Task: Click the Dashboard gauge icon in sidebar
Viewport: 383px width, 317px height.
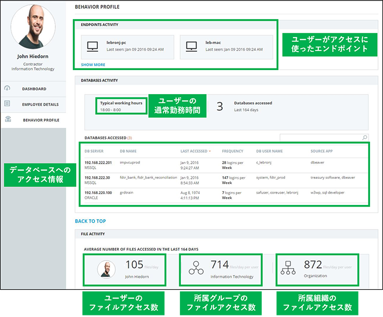Action: click(x=8, y=89)
